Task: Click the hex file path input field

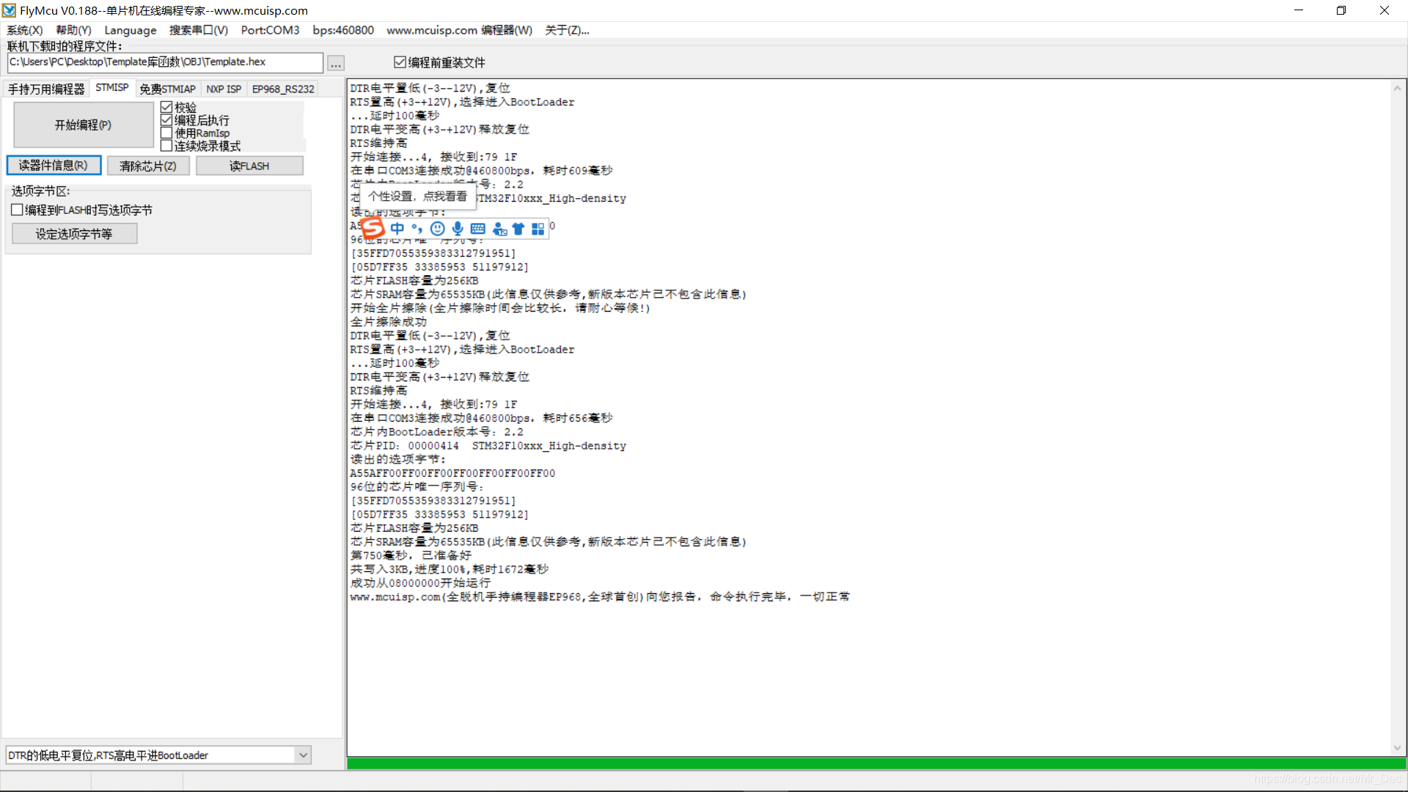Action: [x=165, y=62]
